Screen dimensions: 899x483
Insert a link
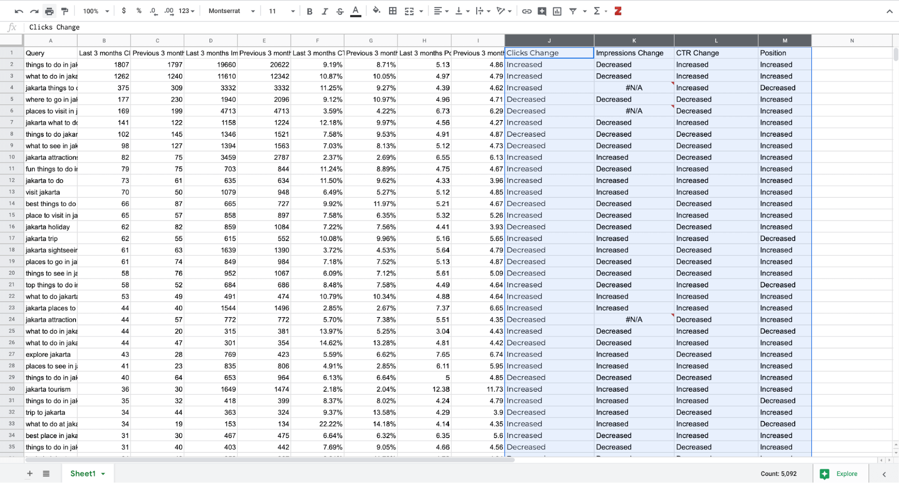(x=527, y=11)
